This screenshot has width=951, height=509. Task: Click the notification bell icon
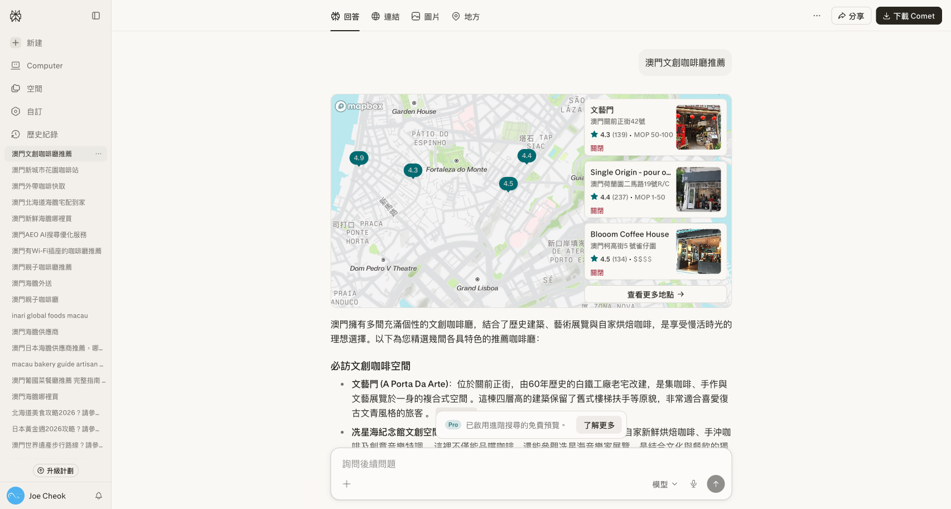point(99,496)
